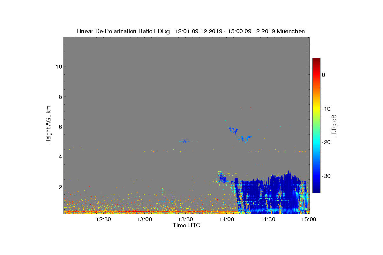The image size is (383, 255).
Task: Click the small blue echo at 5 km near 13:30
Action: (184, 141)
